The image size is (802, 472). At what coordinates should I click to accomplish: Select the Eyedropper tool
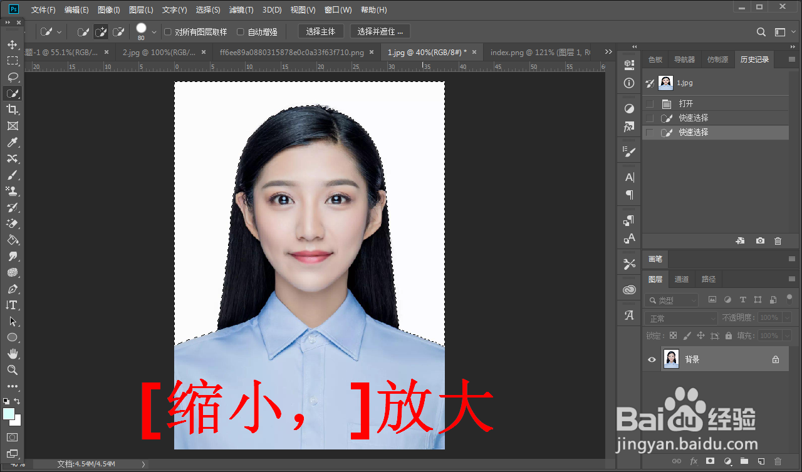click(x=13, y=142)
